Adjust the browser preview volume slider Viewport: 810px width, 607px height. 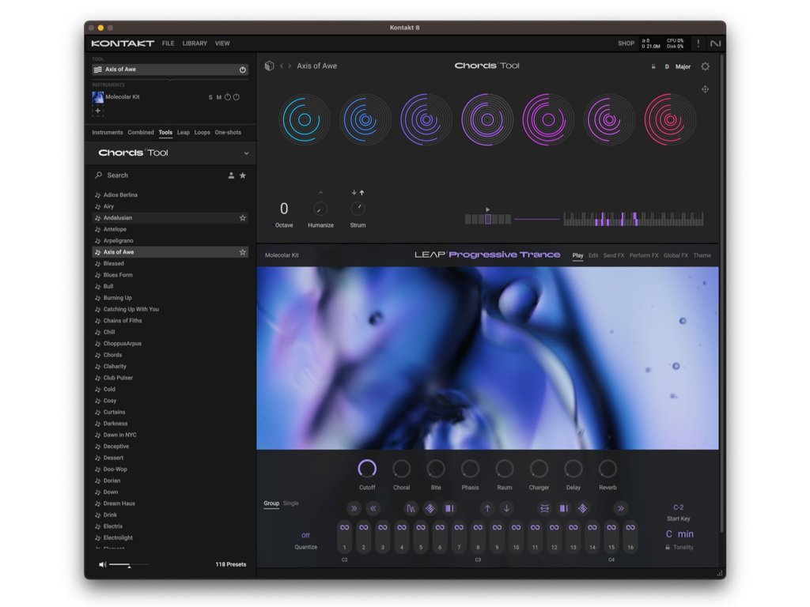pyautogui.click(x=128, y=564)
